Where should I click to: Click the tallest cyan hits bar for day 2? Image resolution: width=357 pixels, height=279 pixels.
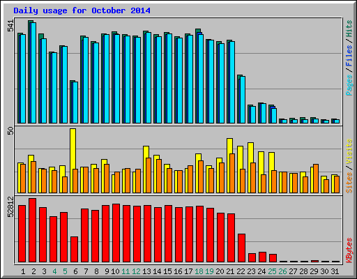point(33,73)
